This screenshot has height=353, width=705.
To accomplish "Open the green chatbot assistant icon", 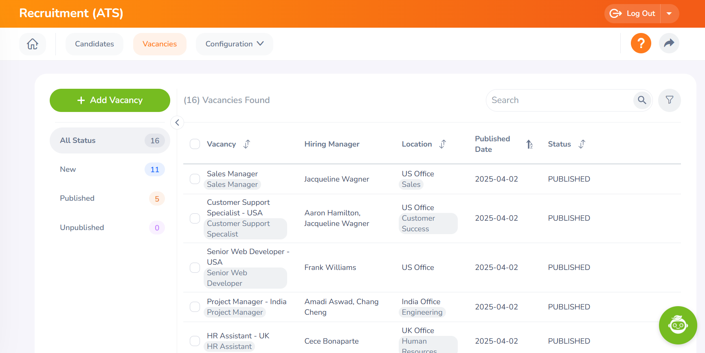I will point(678,325).
